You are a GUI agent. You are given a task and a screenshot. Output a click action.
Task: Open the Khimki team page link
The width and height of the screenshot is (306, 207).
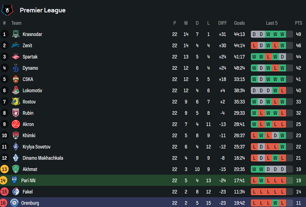(29, 136)
